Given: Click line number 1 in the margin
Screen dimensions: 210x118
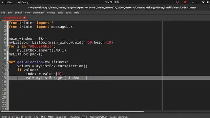Looking at the screenshot, I should (5, 23).
